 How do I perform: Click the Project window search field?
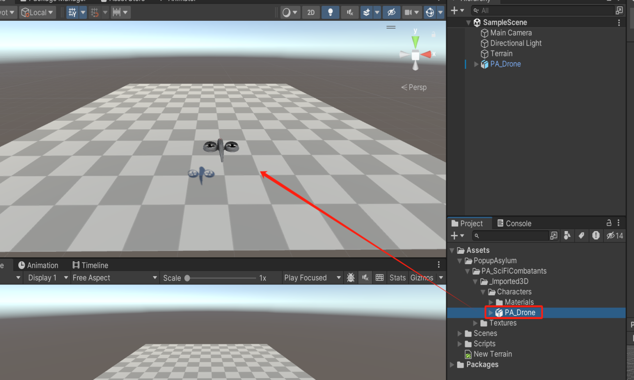tap(510, 236)
